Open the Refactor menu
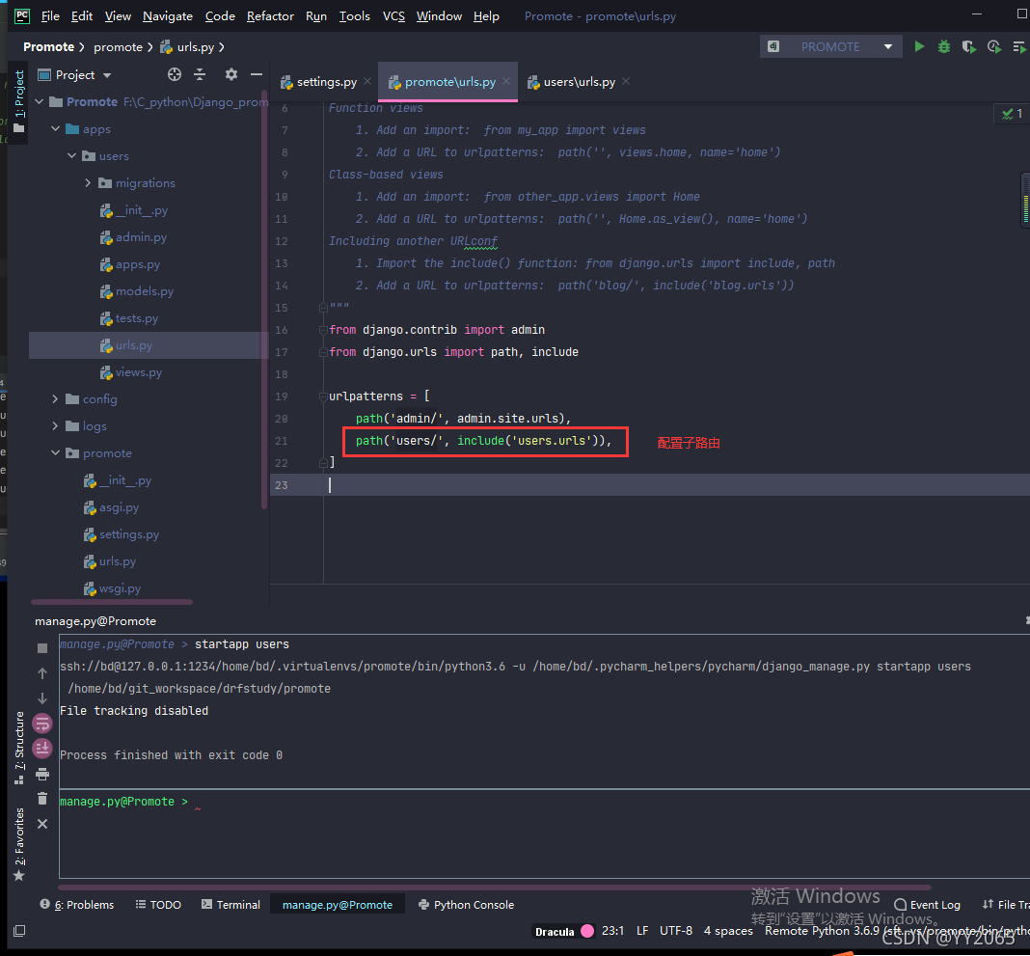Image resolution: width=1030 pixels, height=956 pixels. tap(270, 15)
